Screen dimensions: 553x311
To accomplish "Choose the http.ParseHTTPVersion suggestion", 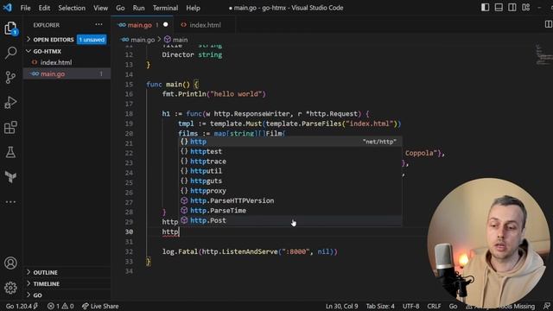I will click(x=289, y=200).
